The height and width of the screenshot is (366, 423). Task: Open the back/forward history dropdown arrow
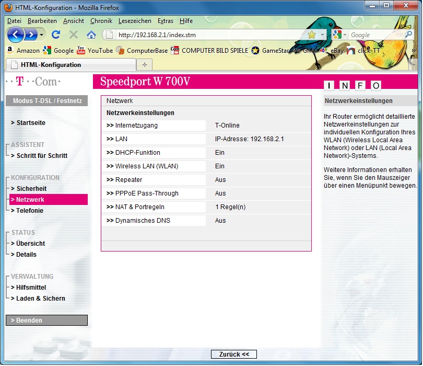click(x=41, y=35)
